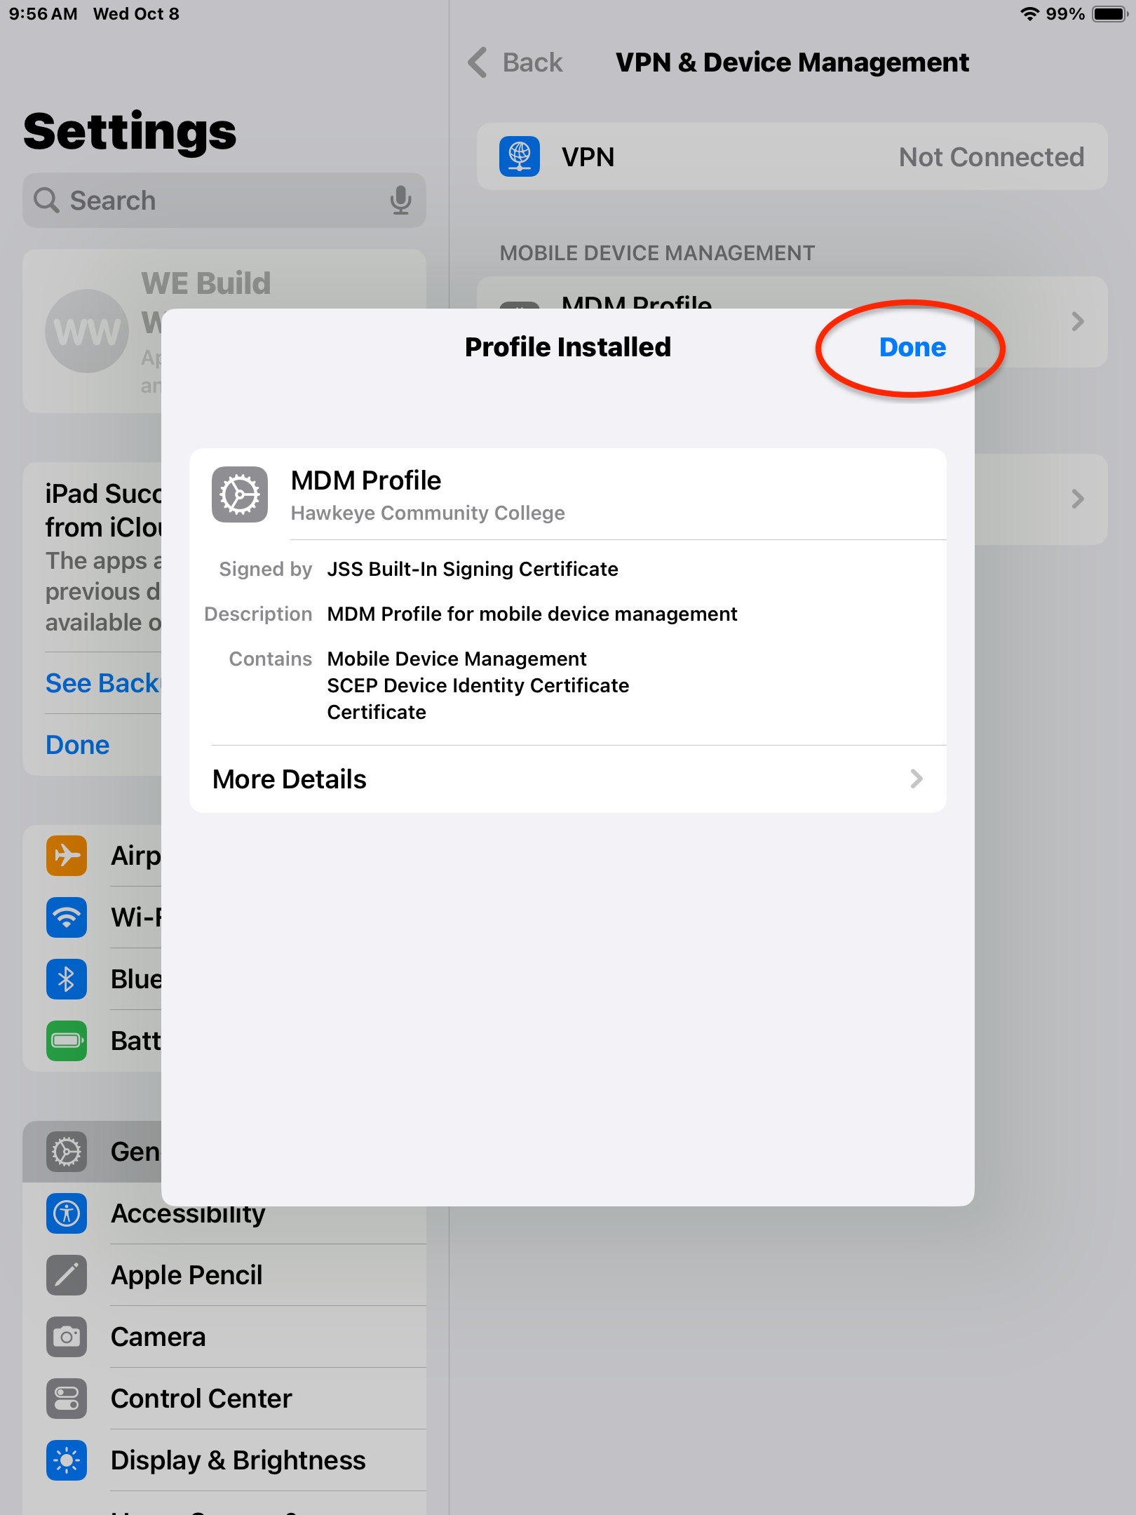Go Back from VPN & Device Management
The width and height of the screenshot is (1136, 1515).
pyautogui.click(x=516, y=62)
